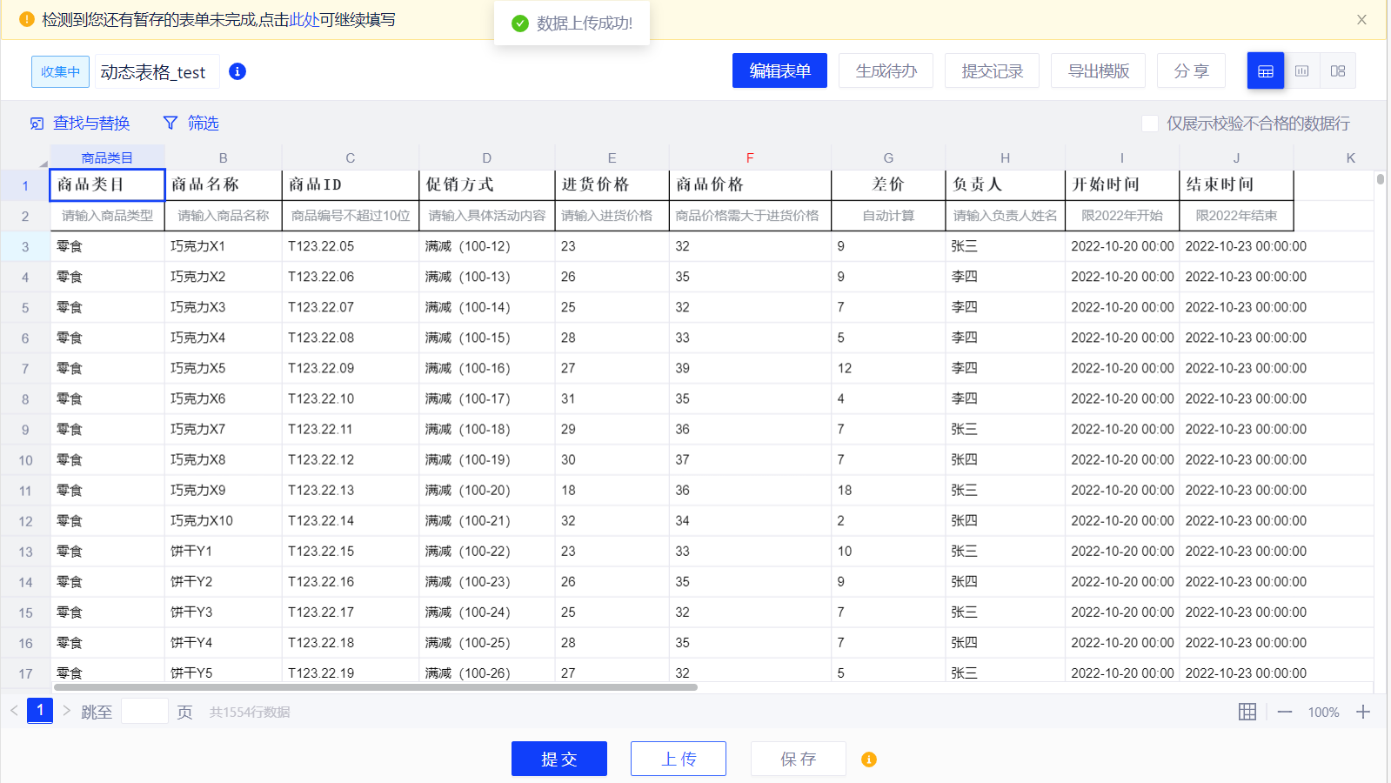Switch to the split layout view icon
Image resolution: width=1391 pixels, height=783 pixels.
click(x=1338, y=71)
